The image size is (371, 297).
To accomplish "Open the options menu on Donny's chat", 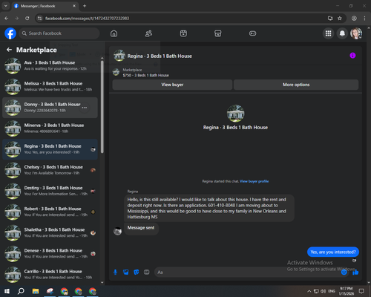I will (85, 108).
